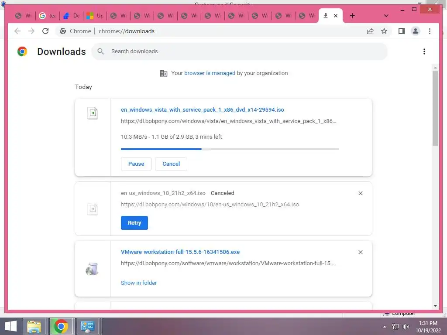Viewport: 447px width, 335px height.
Task: Click the downloads page scrollbar thumb
Action: [435, 108]
